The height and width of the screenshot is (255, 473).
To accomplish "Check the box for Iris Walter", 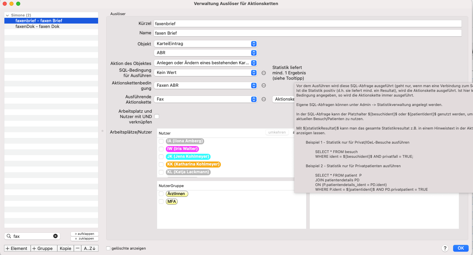I will pyautogui.click(x=161, y=149).
